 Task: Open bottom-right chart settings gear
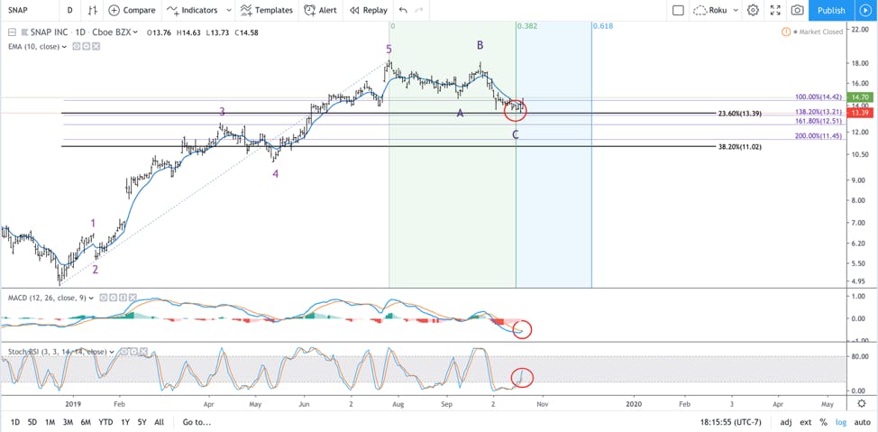tap(863, 403)
